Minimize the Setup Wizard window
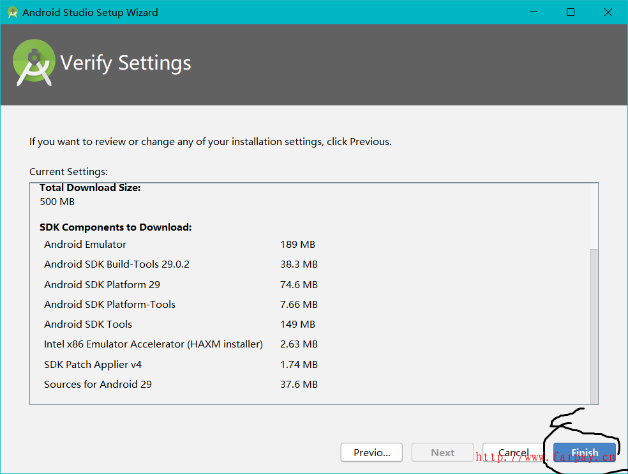 533,12
